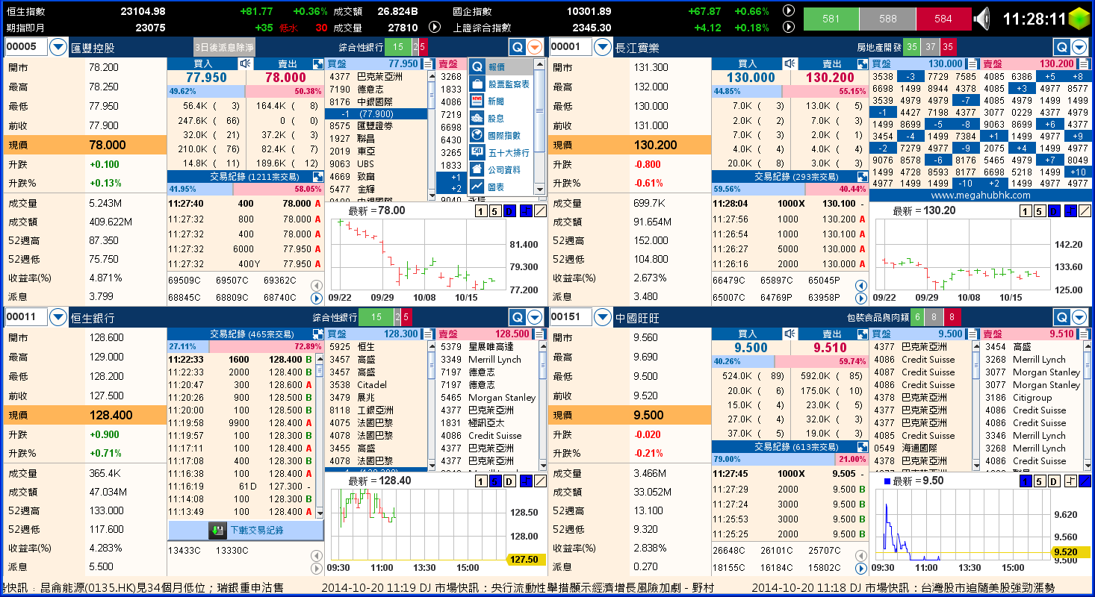Screen dimensions: 1095x597
Task: Expand the 00011 transaction record panel
Action: (x=318, y=334)
